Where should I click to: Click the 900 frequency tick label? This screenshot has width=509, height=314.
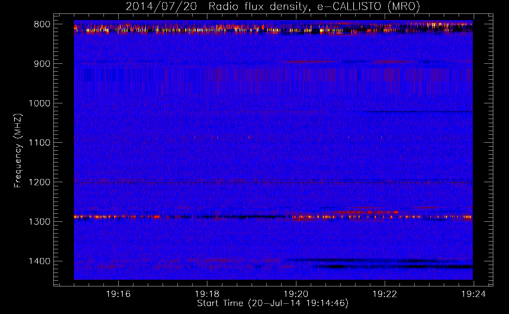tap(42, 64)
